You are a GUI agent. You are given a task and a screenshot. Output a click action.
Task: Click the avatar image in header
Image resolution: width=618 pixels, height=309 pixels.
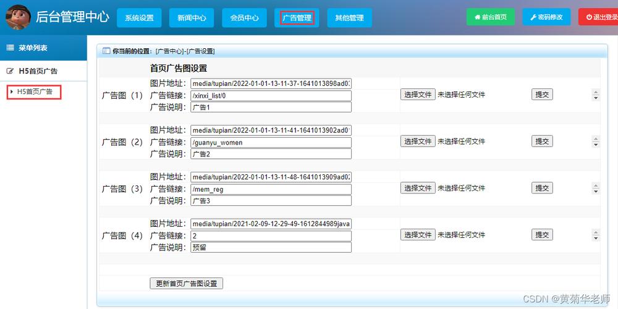(x=18, y=17)
